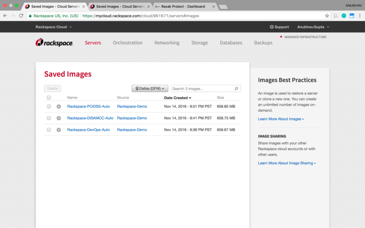Open the Rackspace-PCIDSS-Auto image
The width and height of the screenshot is (365, 228).
tap(88, 106)
